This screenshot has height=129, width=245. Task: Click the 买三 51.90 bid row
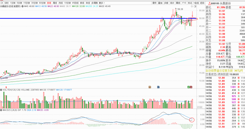point(225,34)
